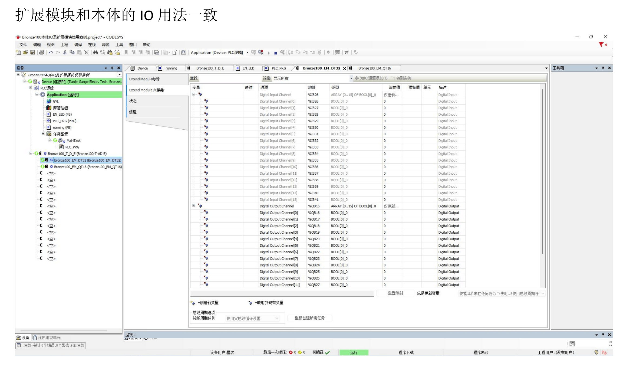This screenshot has width=620, height=370.
Task: Click the red cloud icon in status bar
Action: [x=604, y=352]
